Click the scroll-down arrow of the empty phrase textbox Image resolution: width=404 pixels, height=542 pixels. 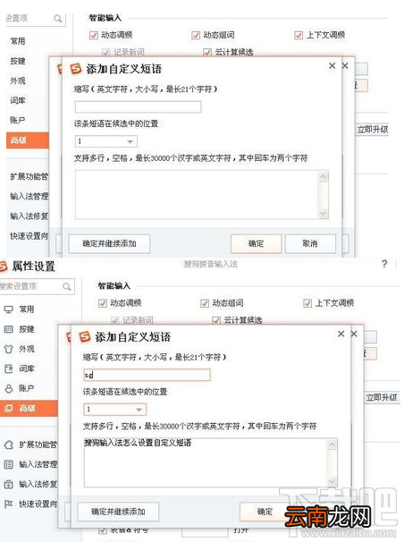tap(323, 213)
